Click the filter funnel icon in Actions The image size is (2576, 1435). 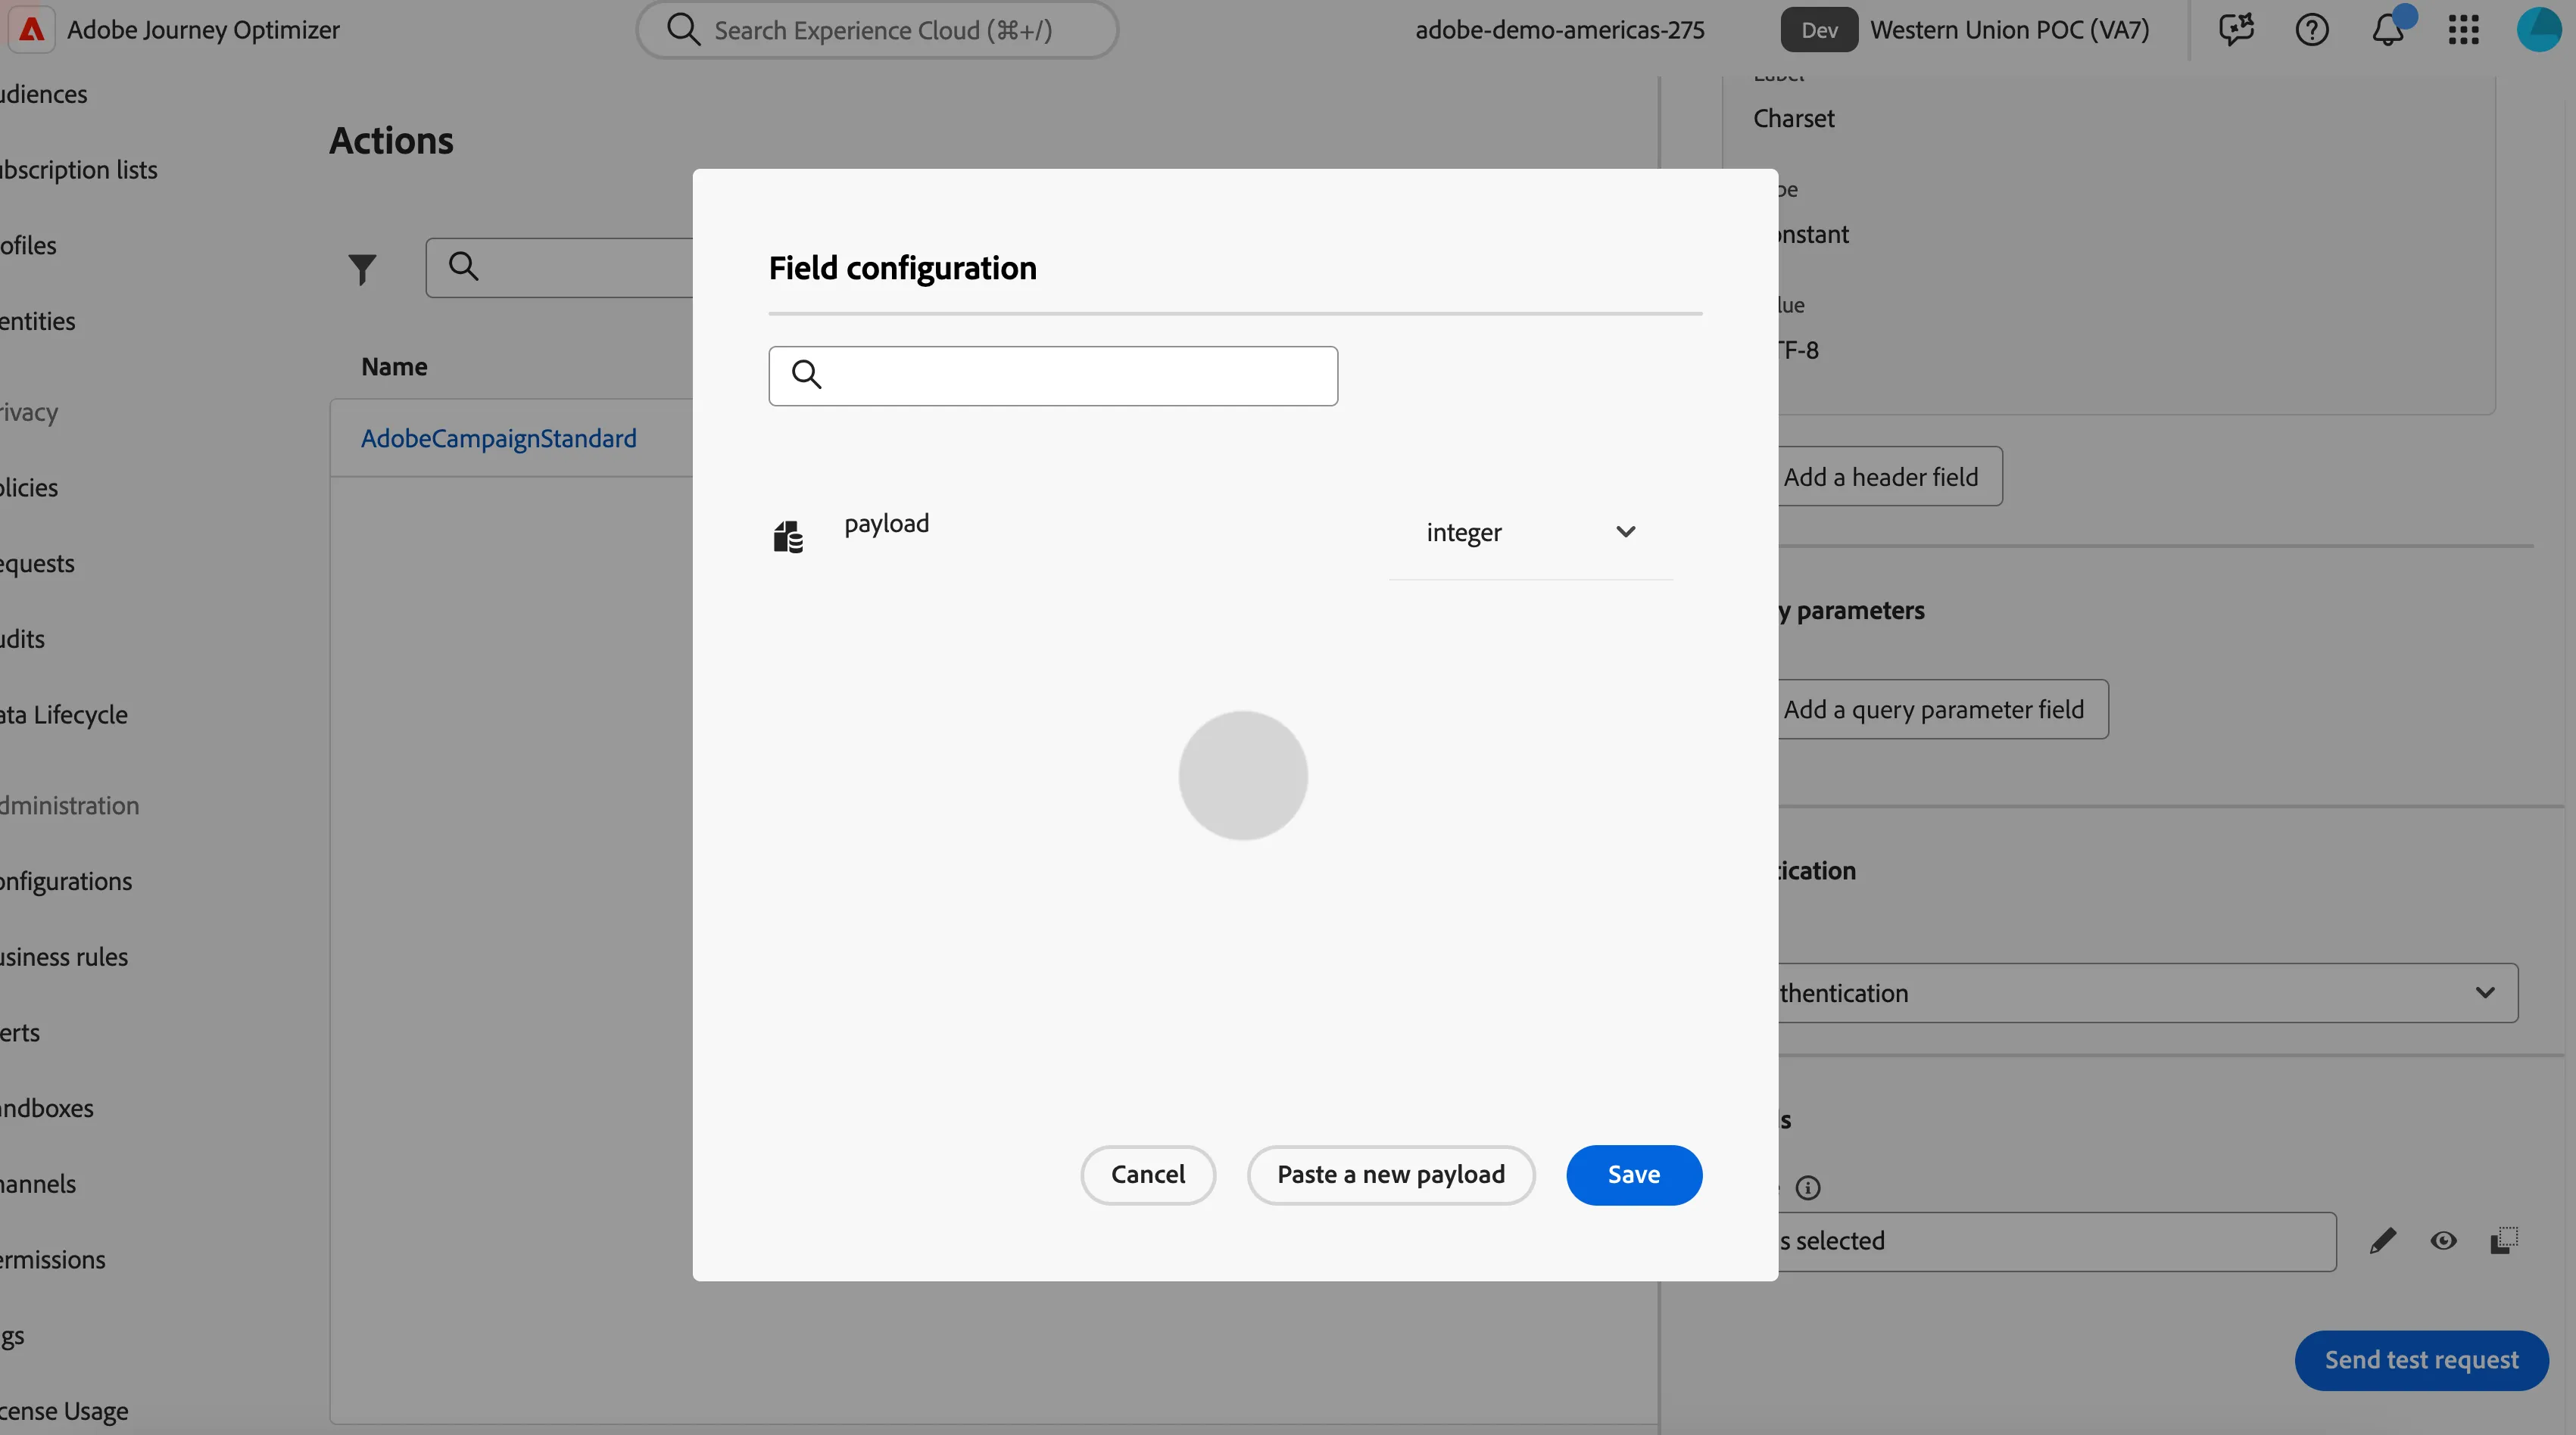pyautogui.click(x=362, y=268)
